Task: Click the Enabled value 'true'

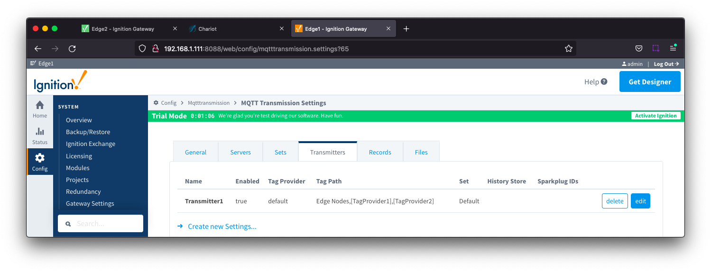Action: (x=241, y=201)
